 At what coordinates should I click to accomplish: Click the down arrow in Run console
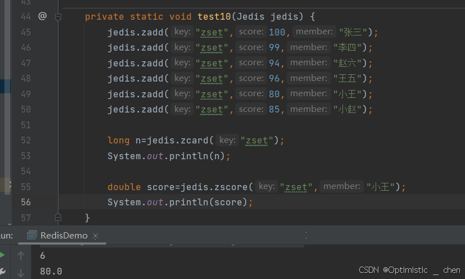(21, 272)
